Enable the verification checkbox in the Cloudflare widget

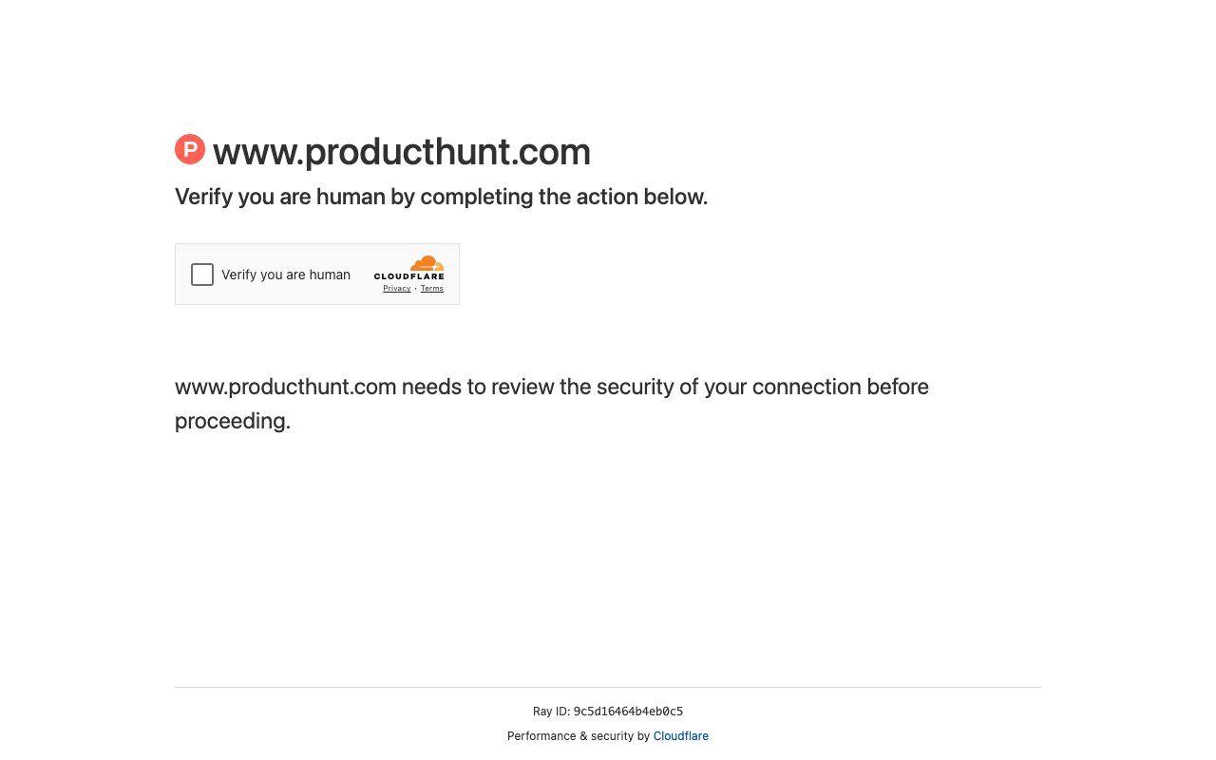click(x=202, y=275)
